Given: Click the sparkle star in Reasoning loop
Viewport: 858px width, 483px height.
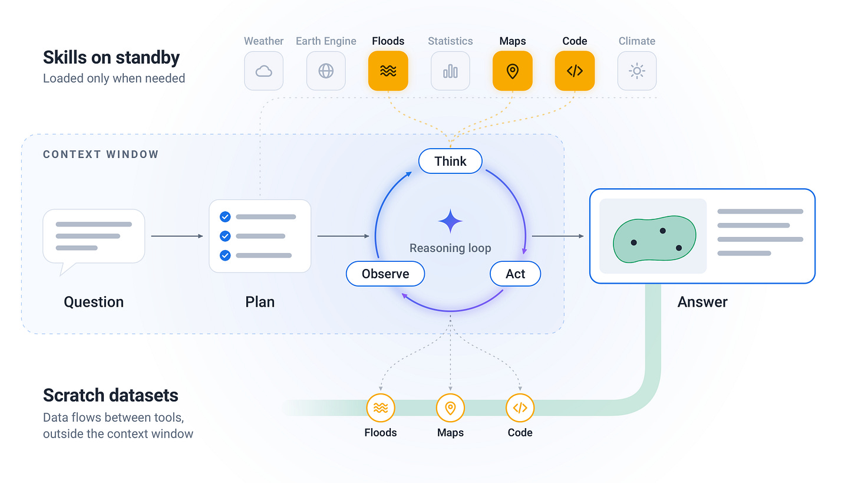Looking at the screenshot, I should click(x=450, y=221).
